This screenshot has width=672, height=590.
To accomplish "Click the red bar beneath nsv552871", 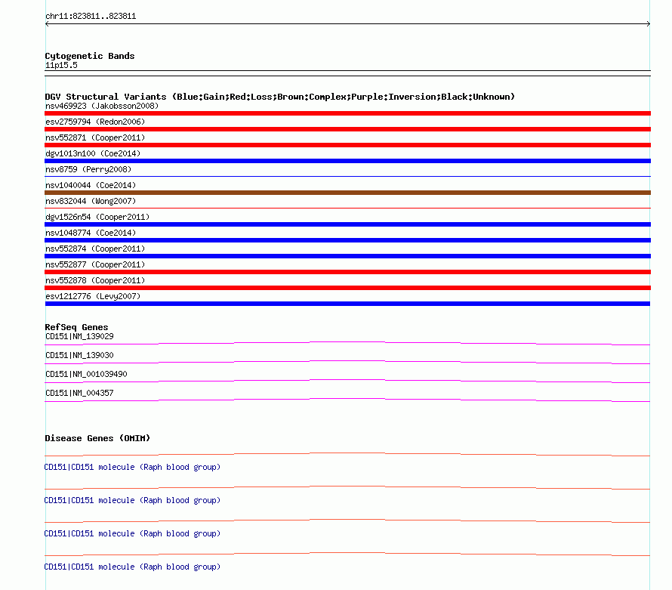I will (x=347, y=145).
